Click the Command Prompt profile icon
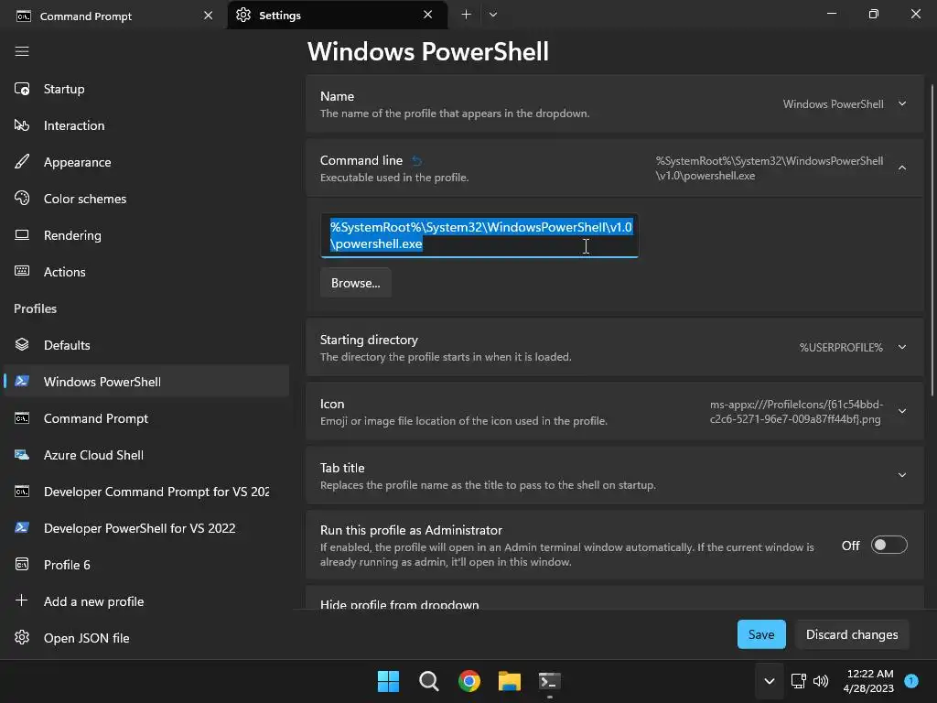 (22, 418)
